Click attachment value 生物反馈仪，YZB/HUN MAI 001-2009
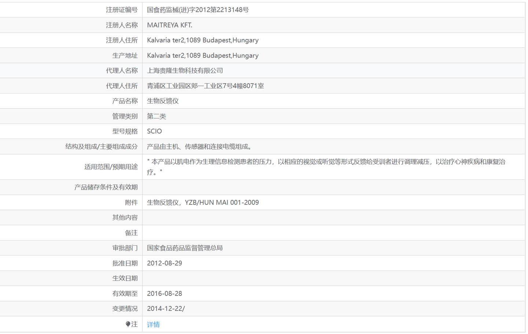 (x=203, y=202)
